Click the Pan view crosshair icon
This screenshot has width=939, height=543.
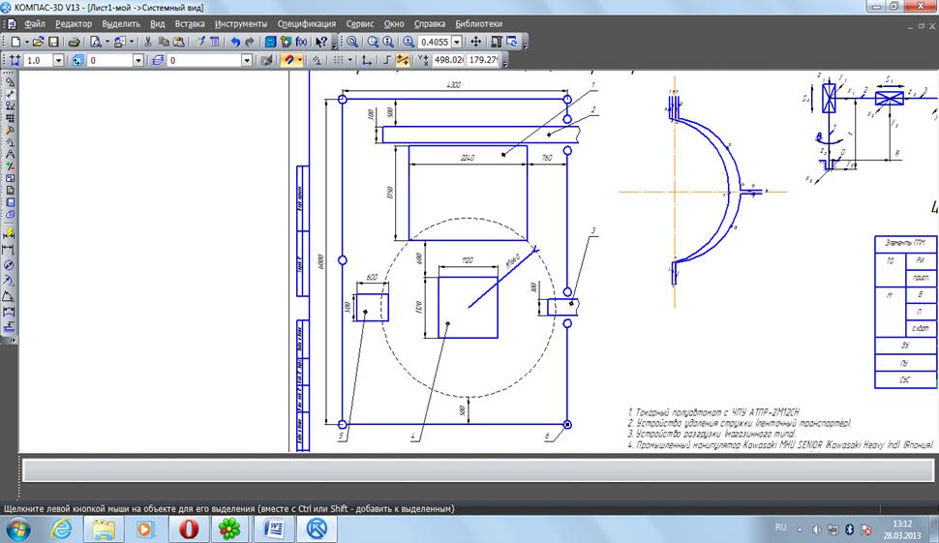click(475, 43)
